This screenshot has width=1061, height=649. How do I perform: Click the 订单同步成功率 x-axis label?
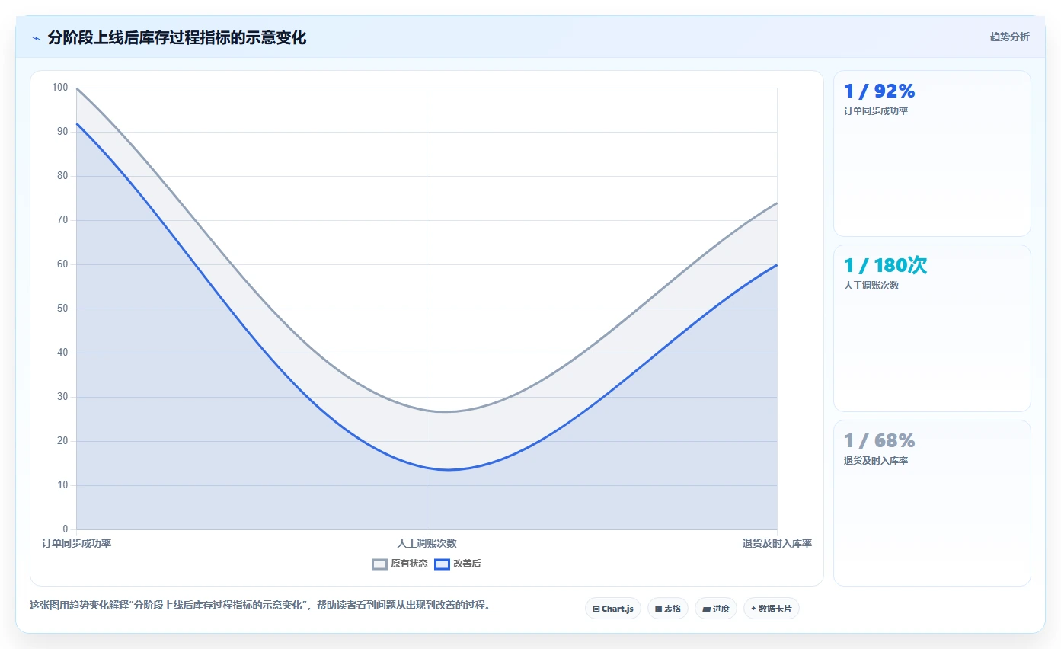[76, 544]
